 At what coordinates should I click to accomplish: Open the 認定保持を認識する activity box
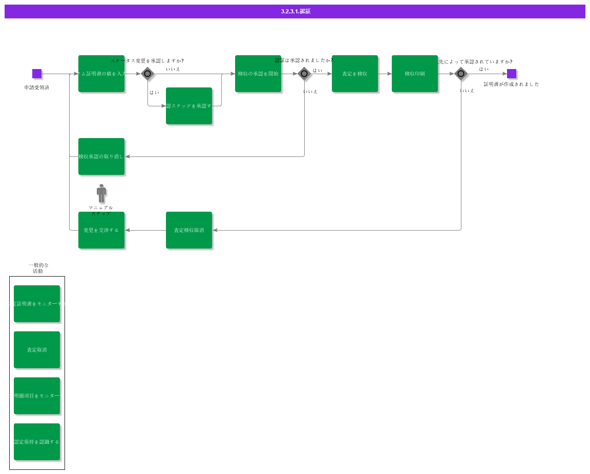(x=37, y=442)
